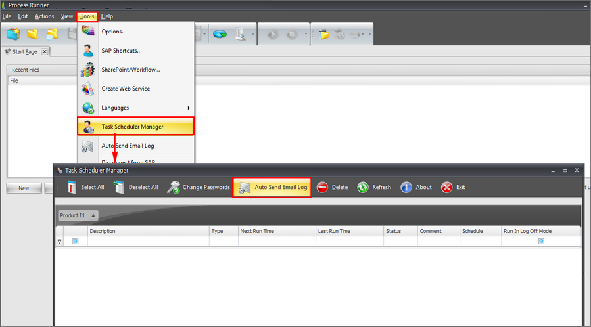Click the new project toolbar icon
The image size is (591, 327).
[x=13, y=33]
